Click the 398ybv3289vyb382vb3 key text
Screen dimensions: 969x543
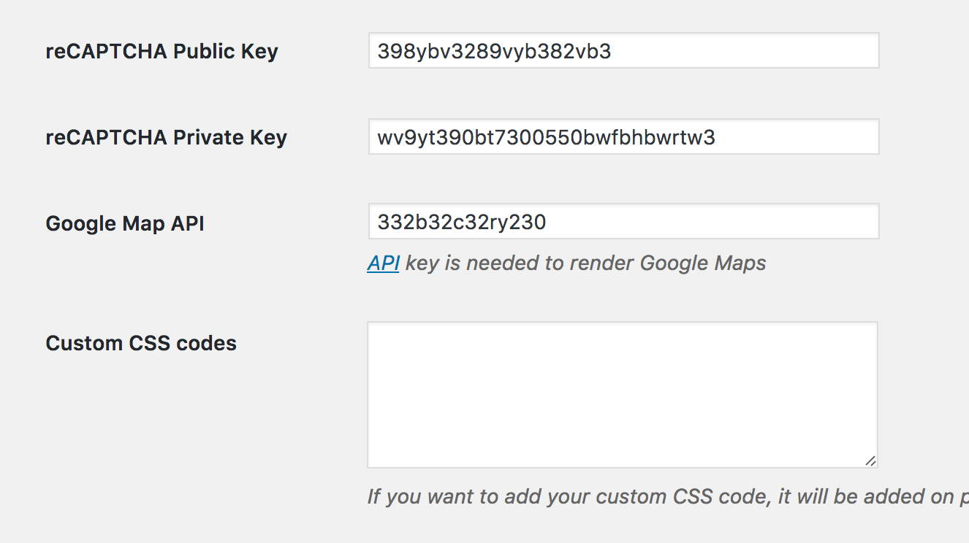(x=494, y=52)
